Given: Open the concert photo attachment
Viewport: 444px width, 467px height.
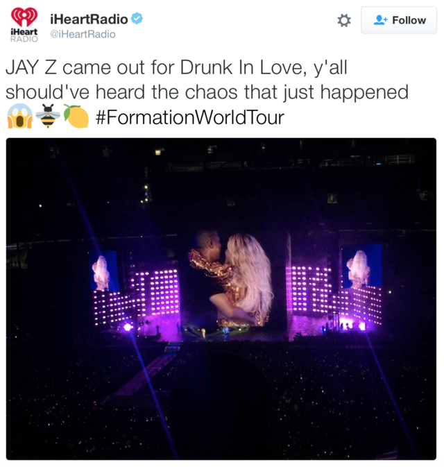Looking at the screenshot, I should pyautogui.click(x=221, y=298).
